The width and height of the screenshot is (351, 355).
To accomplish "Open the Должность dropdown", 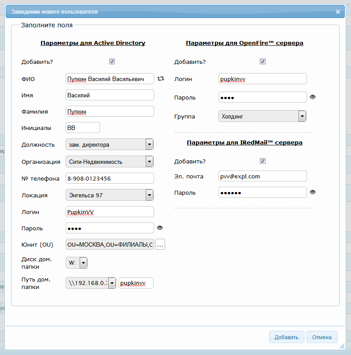I will 109,144.
